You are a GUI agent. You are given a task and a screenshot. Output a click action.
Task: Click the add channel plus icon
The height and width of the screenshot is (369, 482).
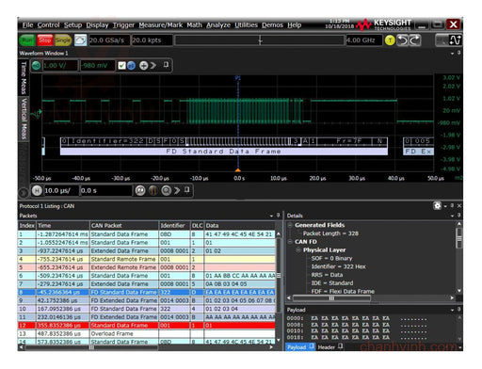[144, 66]
